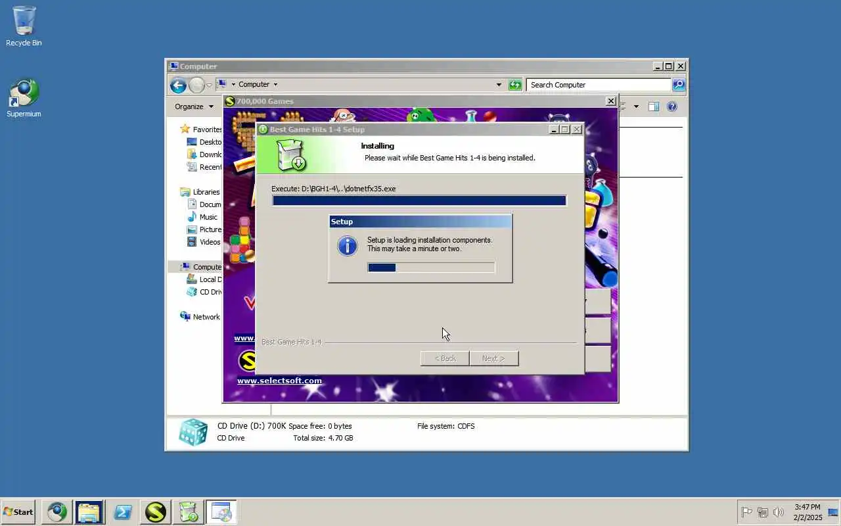Screen dimensions: 841x526
Task: Click the info icon in Setup dialog
Action: coord(347,246)
